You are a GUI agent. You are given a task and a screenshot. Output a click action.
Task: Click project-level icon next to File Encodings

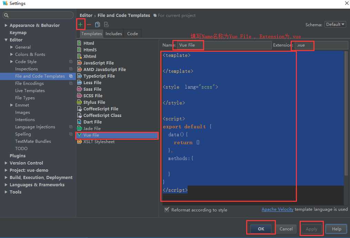point(71,83)
